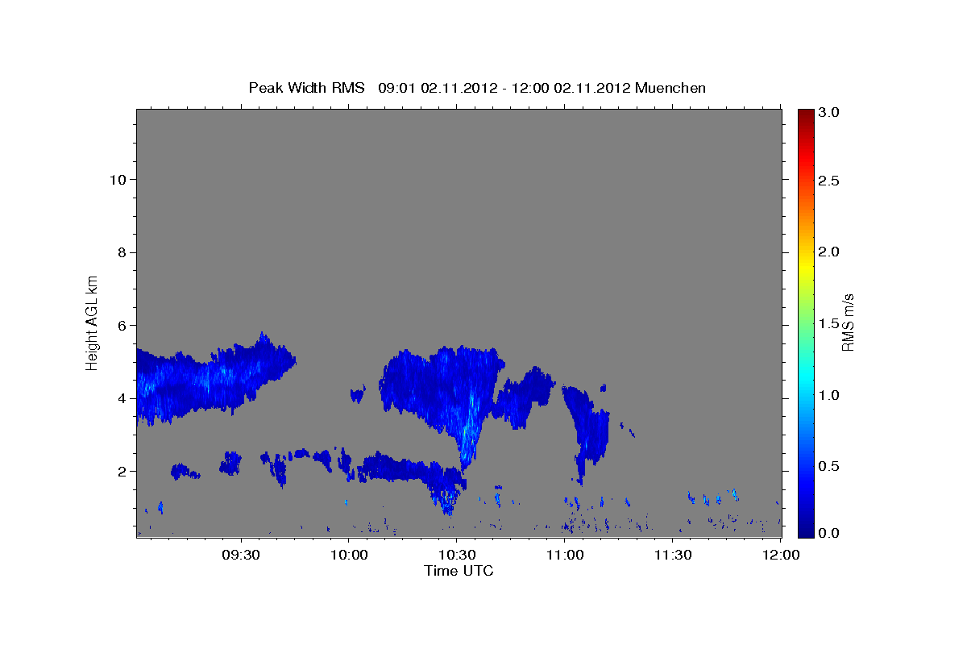
Task: Click colorbar value 0.5
Action: tap(830, 466)
